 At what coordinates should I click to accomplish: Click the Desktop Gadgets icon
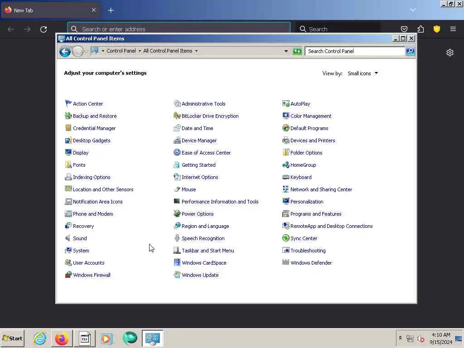(68, 140)
